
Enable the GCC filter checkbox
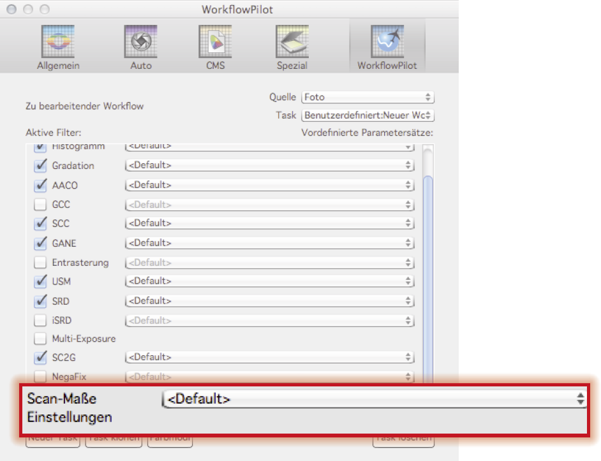[x=40, y=205]
